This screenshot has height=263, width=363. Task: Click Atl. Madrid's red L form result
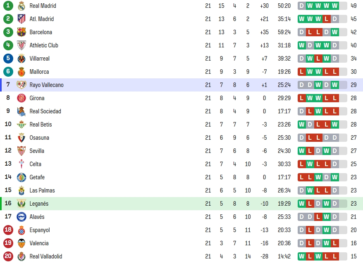(x=327, y=19)
